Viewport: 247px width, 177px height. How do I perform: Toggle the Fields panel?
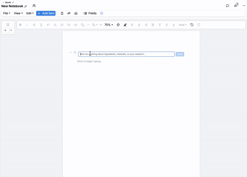[x=90, y=13]
